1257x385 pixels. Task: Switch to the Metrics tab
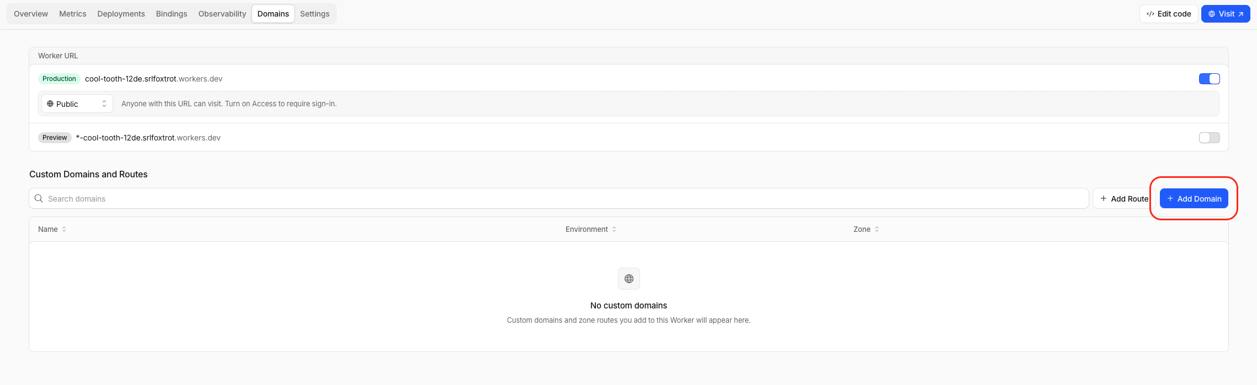point(73,14)
